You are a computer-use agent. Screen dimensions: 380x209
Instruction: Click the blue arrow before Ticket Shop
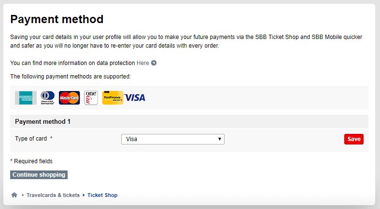point(84,195)
